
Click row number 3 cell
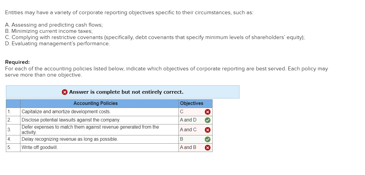pos(13,130)
